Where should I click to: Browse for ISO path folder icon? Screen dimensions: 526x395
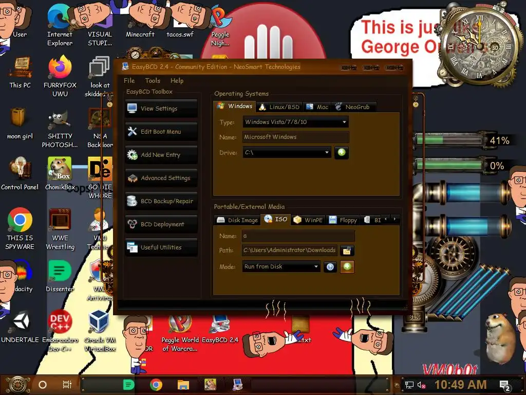[347, 250]
